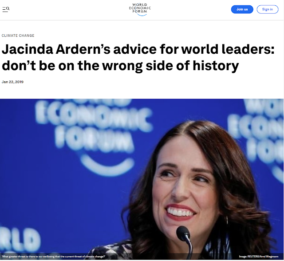Click the 'What greater threat' photo caption
Viewport: 284px width, 261px height.
point(53,257)
